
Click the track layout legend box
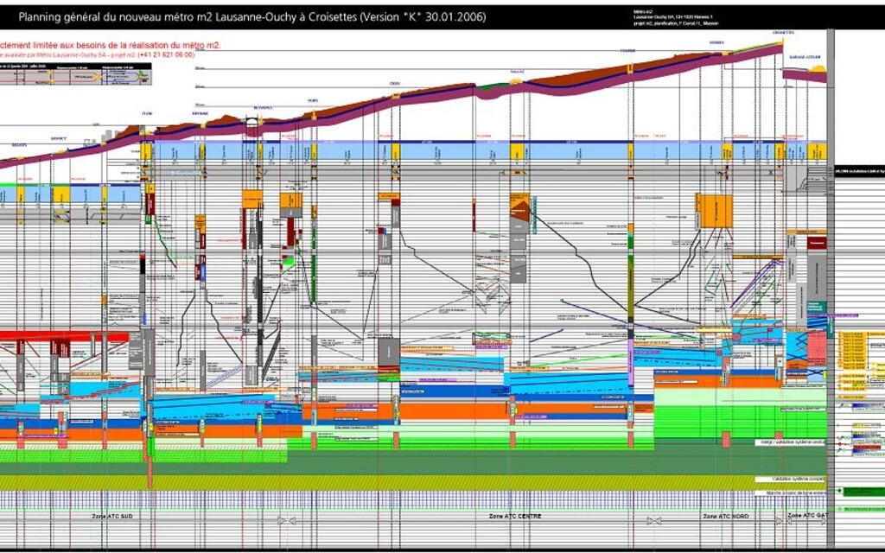coord(67,76)
